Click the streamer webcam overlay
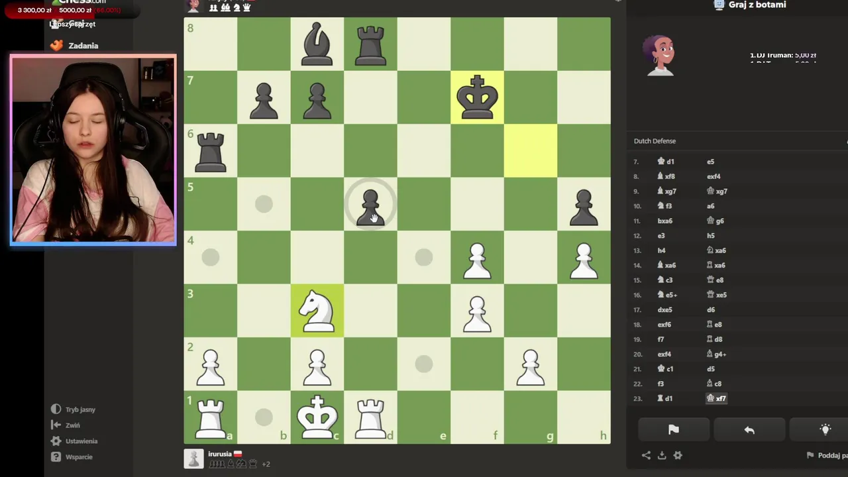This screenshot has width=848, height=477. click(93, 150)
